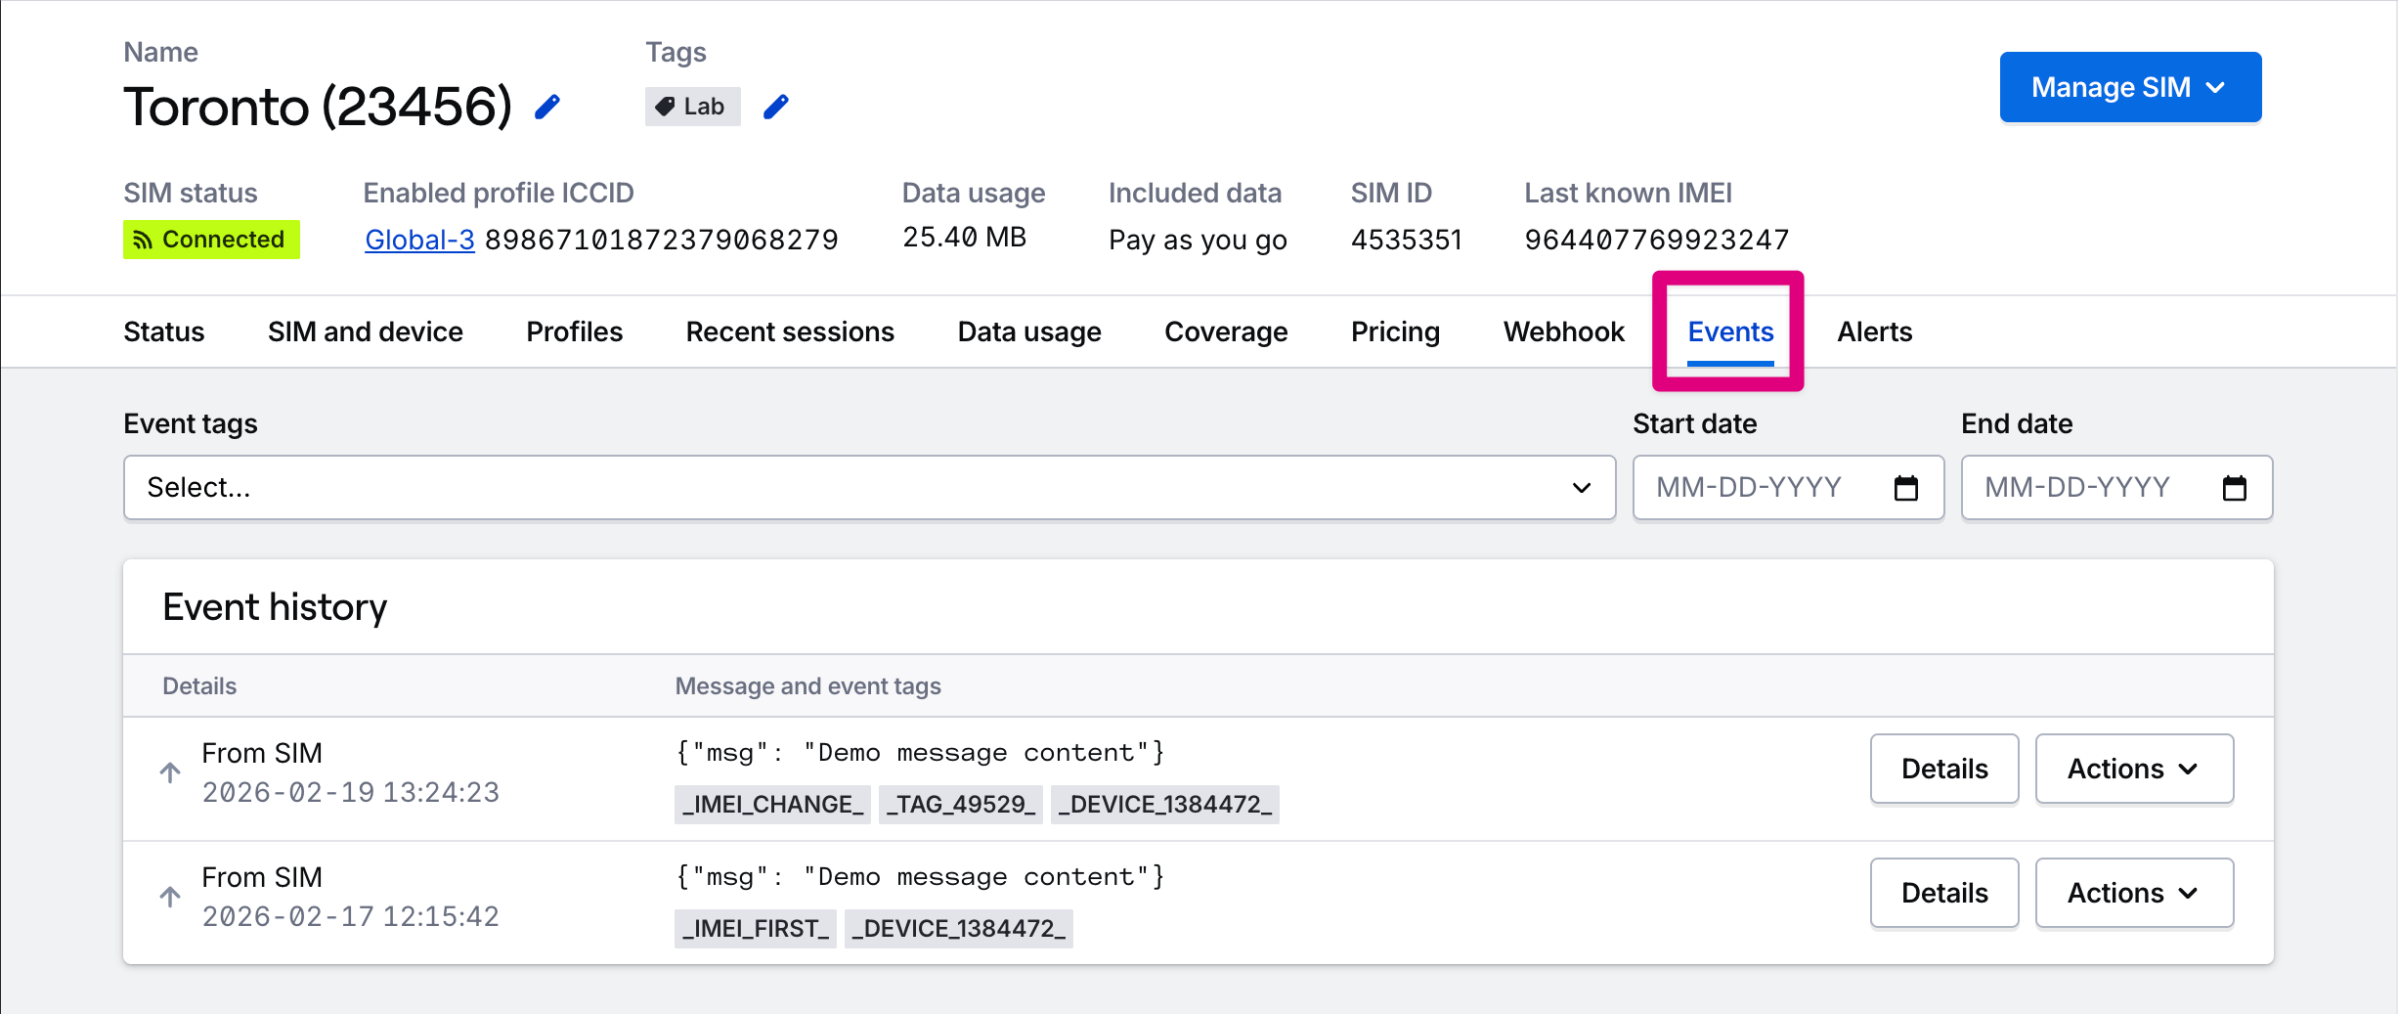Open the Event tags select box
This screenshot has width=2398, height=1014.
click(x=869, y=487)
